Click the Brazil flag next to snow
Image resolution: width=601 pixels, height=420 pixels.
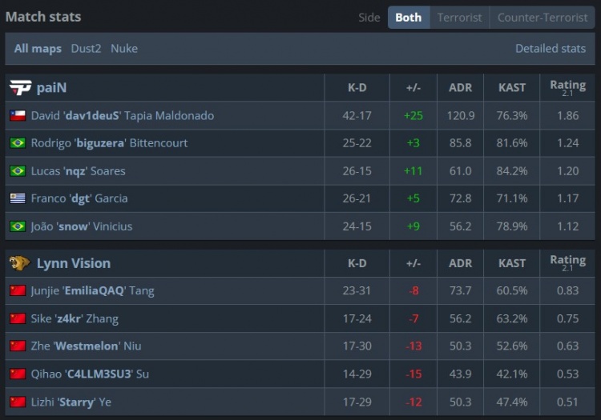(x=18, y=226)
